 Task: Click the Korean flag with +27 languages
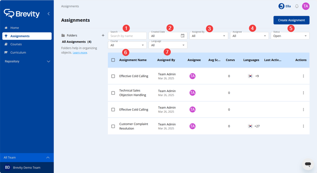[250, 126]
